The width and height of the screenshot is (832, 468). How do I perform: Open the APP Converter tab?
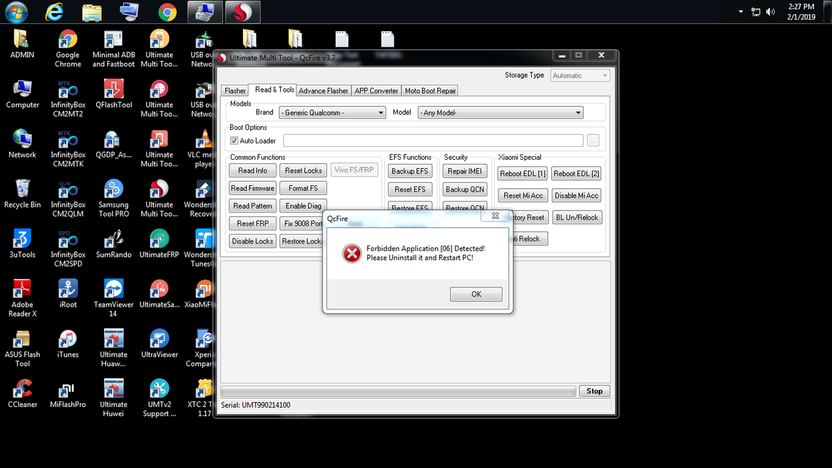pyautogui.click(x=376, y=91)
